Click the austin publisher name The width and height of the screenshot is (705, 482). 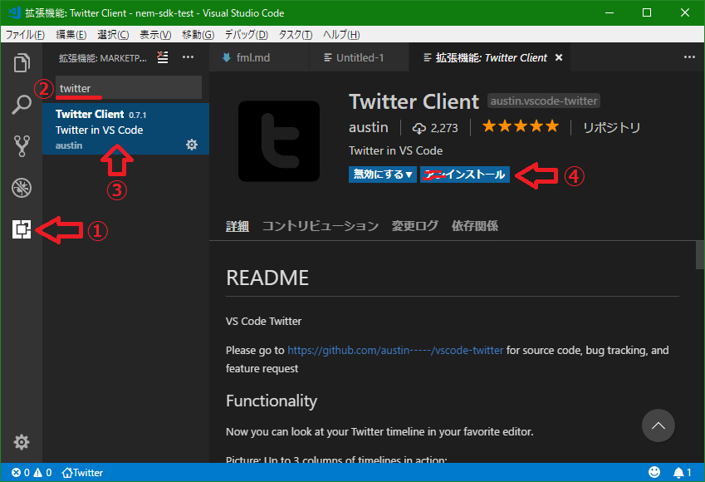(x=368, y=127)
